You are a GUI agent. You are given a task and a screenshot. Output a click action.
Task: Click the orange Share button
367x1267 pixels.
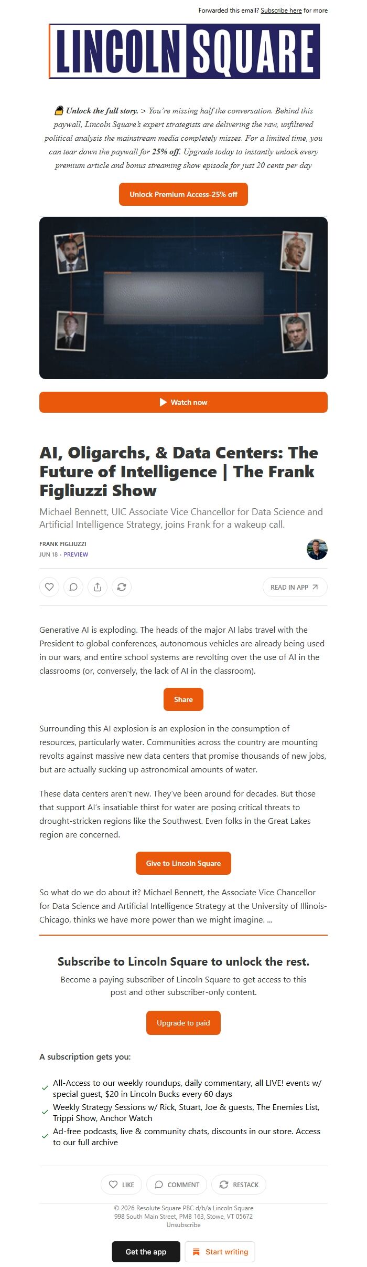click(x=183, y=699)
